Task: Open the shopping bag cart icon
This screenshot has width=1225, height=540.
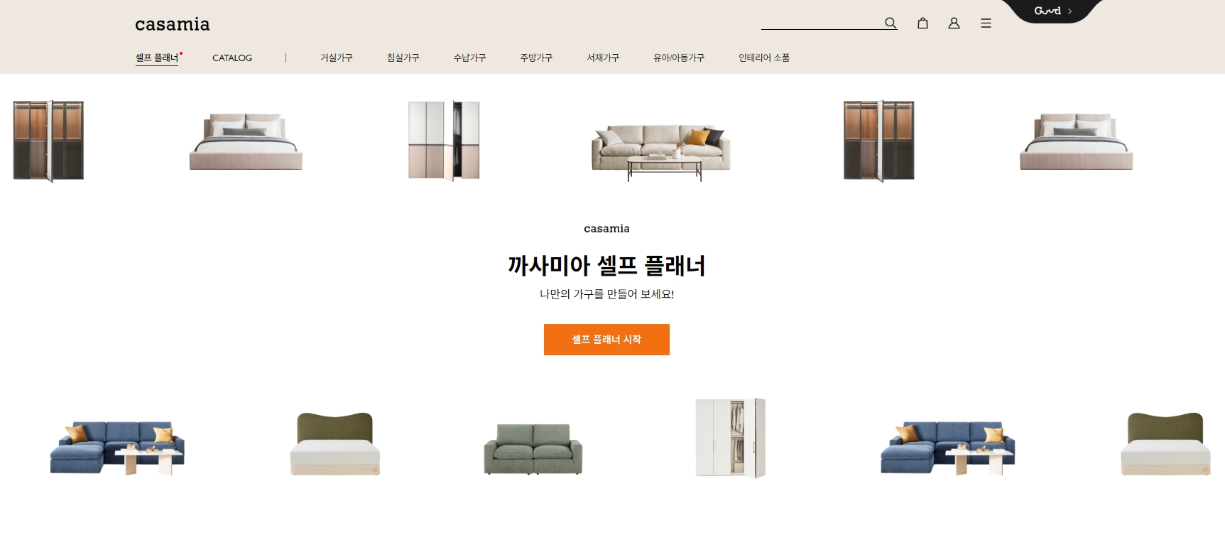Action: pyautogui.click(x=922, y=23)
